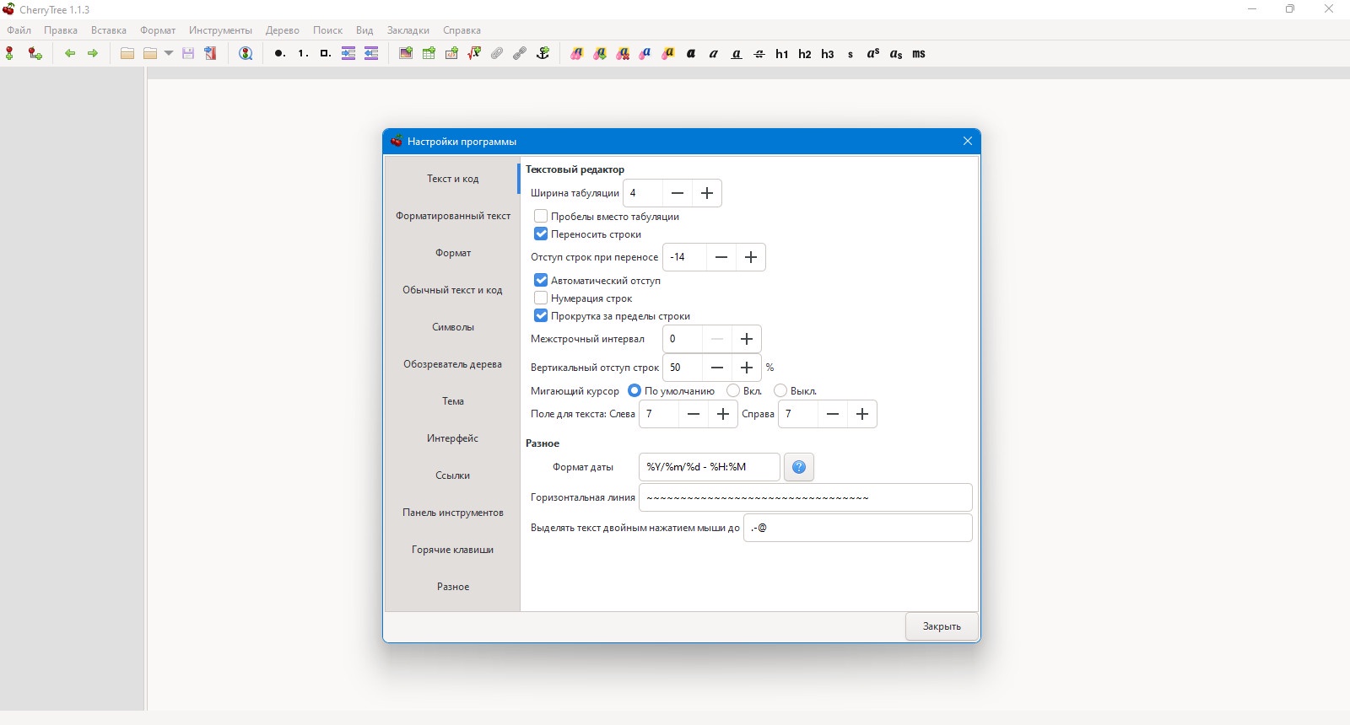Screen dimensions: 1350x725
Task: Increase 'Ширина табуляции' with plus
Action: (x=707, y=193)
